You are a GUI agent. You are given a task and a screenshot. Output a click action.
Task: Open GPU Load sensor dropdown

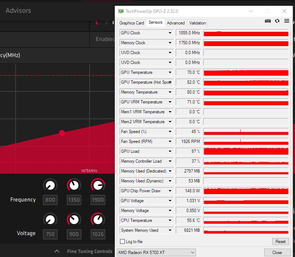(x=170, y=151)
